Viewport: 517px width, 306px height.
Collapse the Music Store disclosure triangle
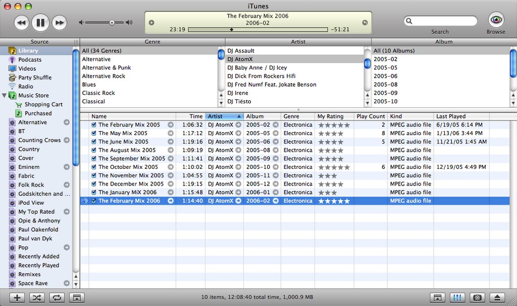point(4,95)
